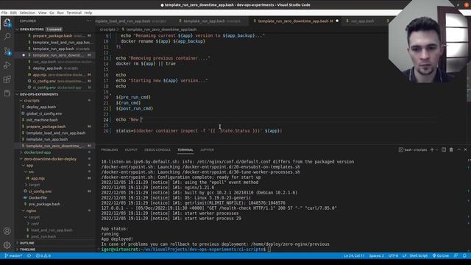Change LF end of line sequence

click(x=404, y=255)
